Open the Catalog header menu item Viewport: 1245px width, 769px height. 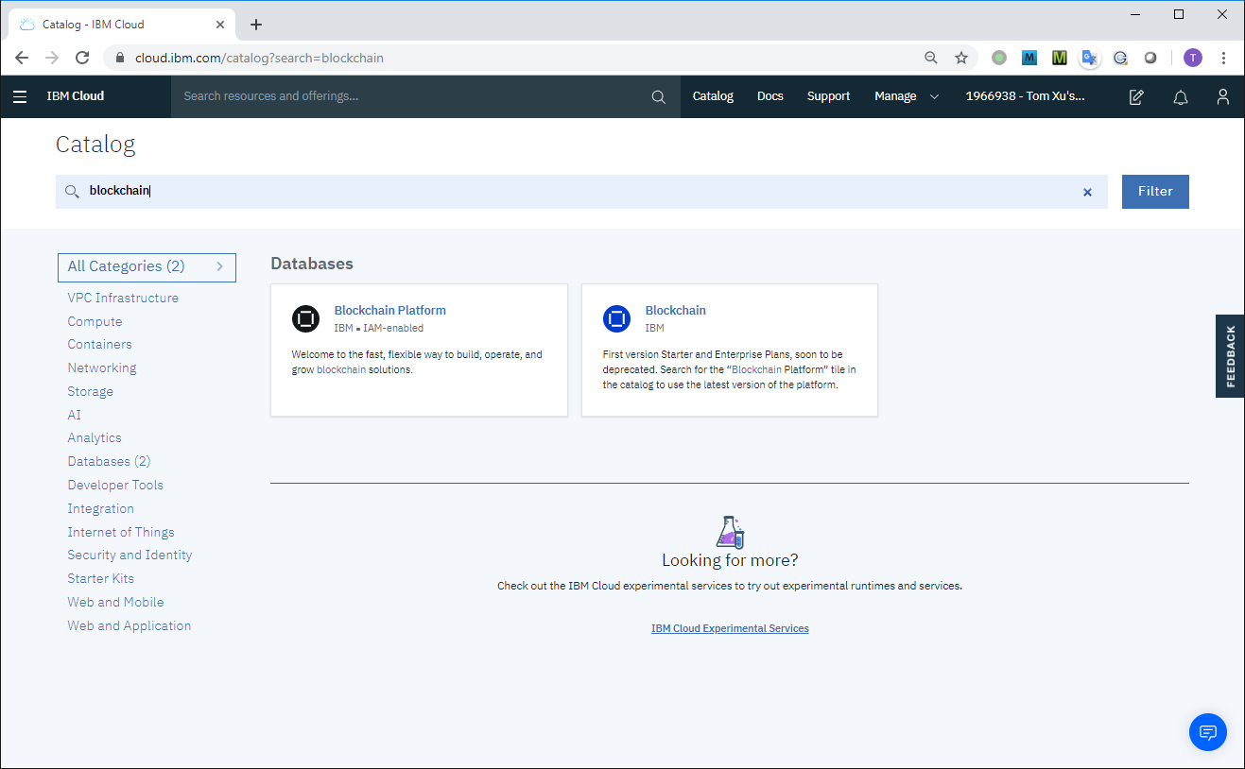[713, 96]
